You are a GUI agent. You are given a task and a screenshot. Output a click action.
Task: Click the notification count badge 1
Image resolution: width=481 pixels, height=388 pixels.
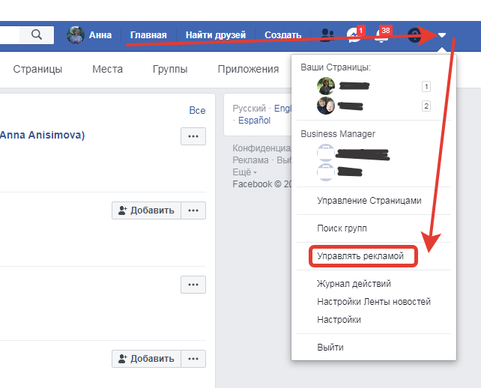tap(426, 86)
